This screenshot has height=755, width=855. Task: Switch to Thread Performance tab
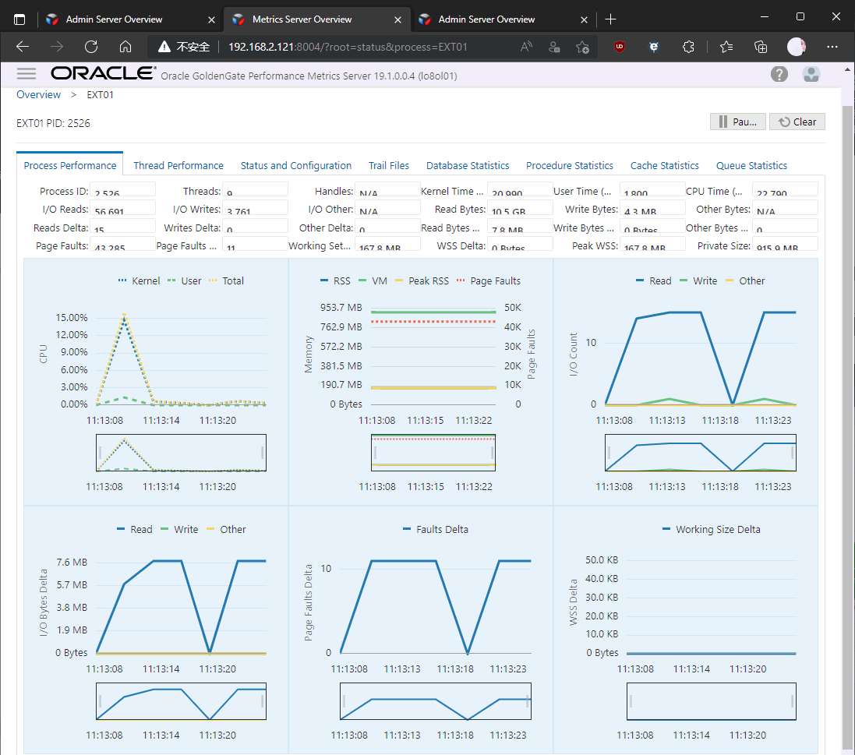coord(178,165)
